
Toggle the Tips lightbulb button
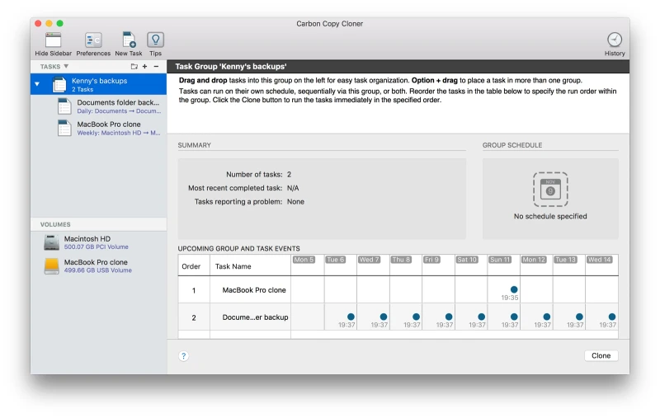pos(155,40)
